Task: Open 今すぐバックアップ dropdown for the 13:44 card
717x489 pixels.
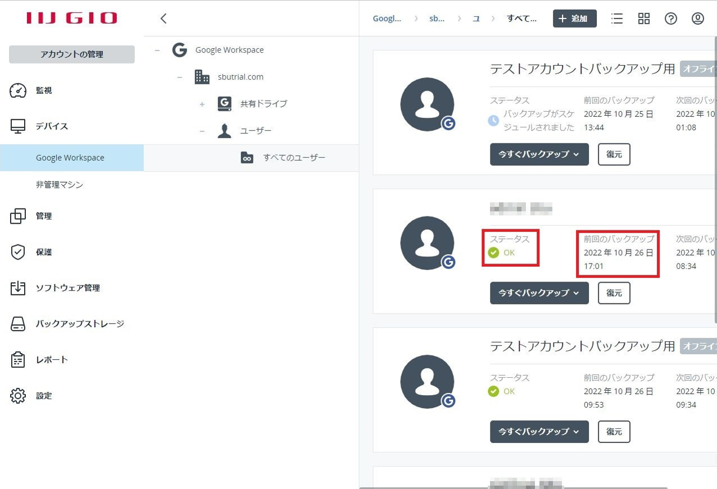Action: pos(539,154)
